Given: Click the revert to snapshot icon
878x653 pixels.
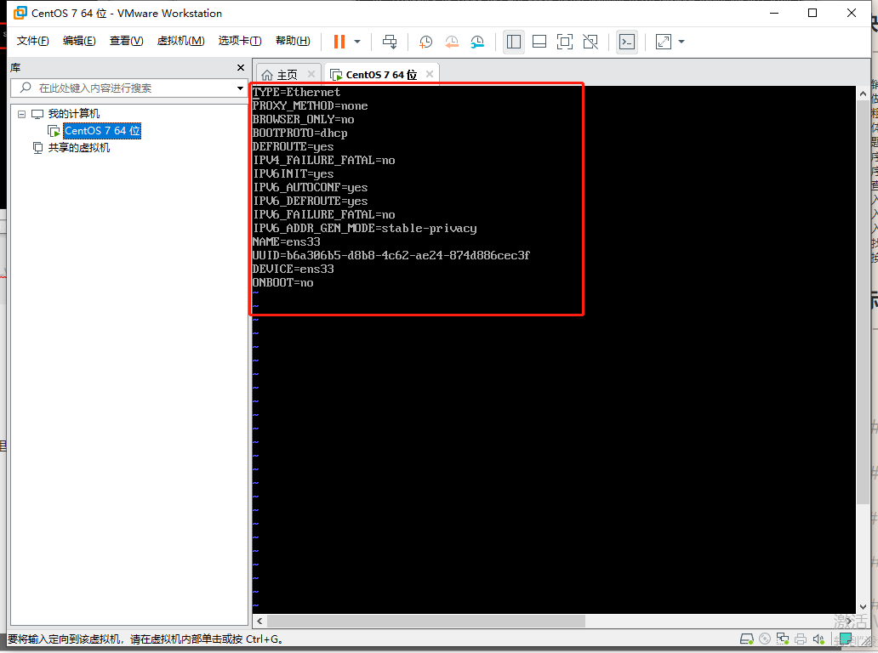Looking at the screenshot, I should point(451,42).
